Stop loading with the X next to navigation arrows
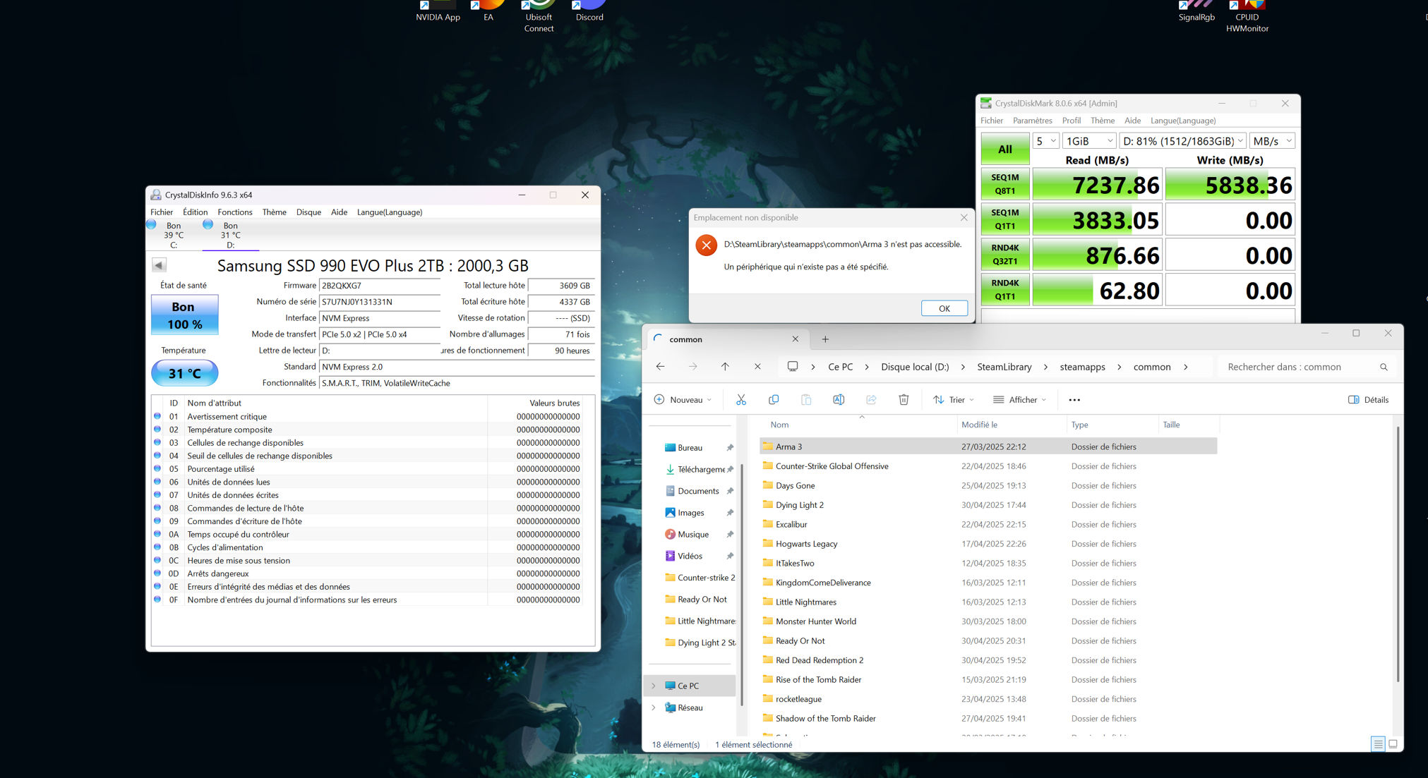 [x=757, y=367]
